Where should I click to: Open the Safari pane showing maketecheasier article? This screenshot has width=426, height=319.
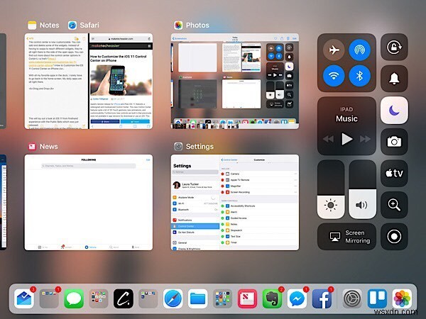click(x=121, y=81)
